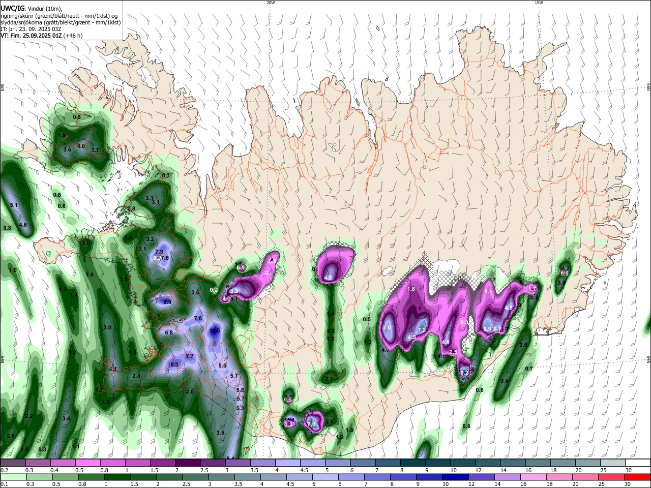Click the value "5.8" on the map

(x=241, y=390)
